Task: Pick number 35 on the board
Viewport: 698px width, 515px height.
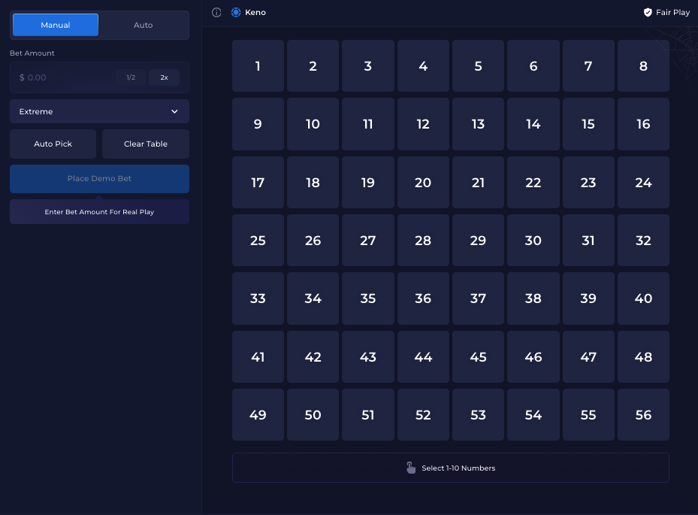Action: coord(367,298)
